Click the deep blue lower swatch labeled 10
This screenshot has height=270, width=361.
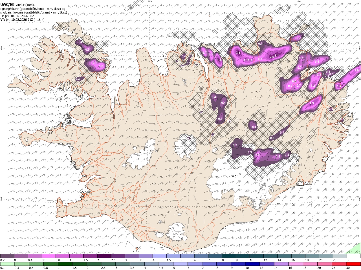252,264
